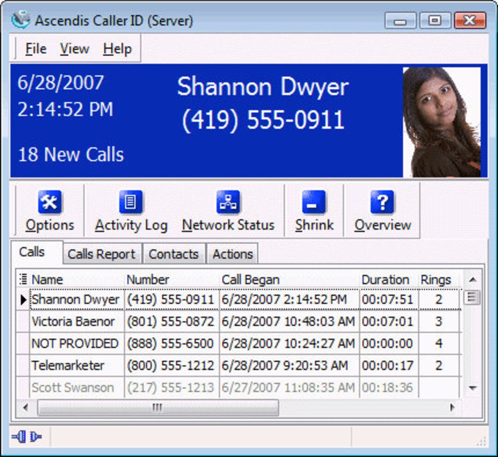View the Network Status
Screen dimensions: 498x457
pos(228,210)
